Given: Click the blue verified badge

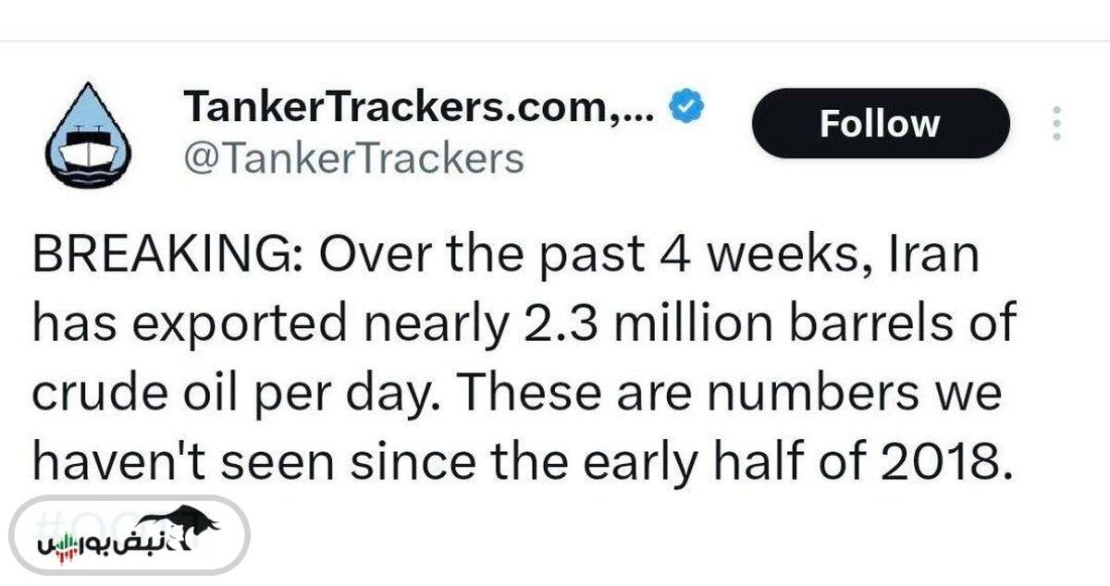Looking at the screenshot, I should (685, 107).
